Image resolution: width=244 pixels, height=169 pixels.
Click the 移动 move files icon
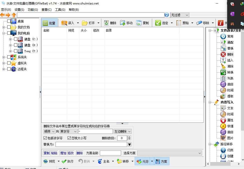(123, 23)
